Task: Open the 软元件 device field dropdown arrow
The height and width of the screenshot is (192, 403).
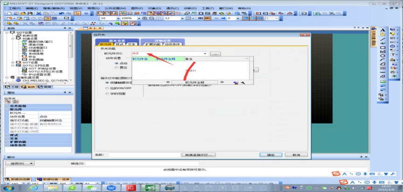Action: point(205,54)
